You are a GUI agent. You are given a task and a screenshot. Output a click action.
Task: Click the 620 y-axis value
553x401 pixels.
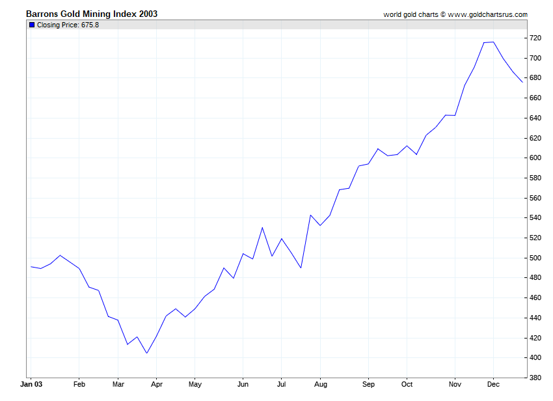pos(535,138)
